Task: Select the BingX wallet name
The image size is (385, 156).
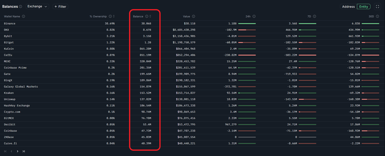Action: click(x=8, y=80)
